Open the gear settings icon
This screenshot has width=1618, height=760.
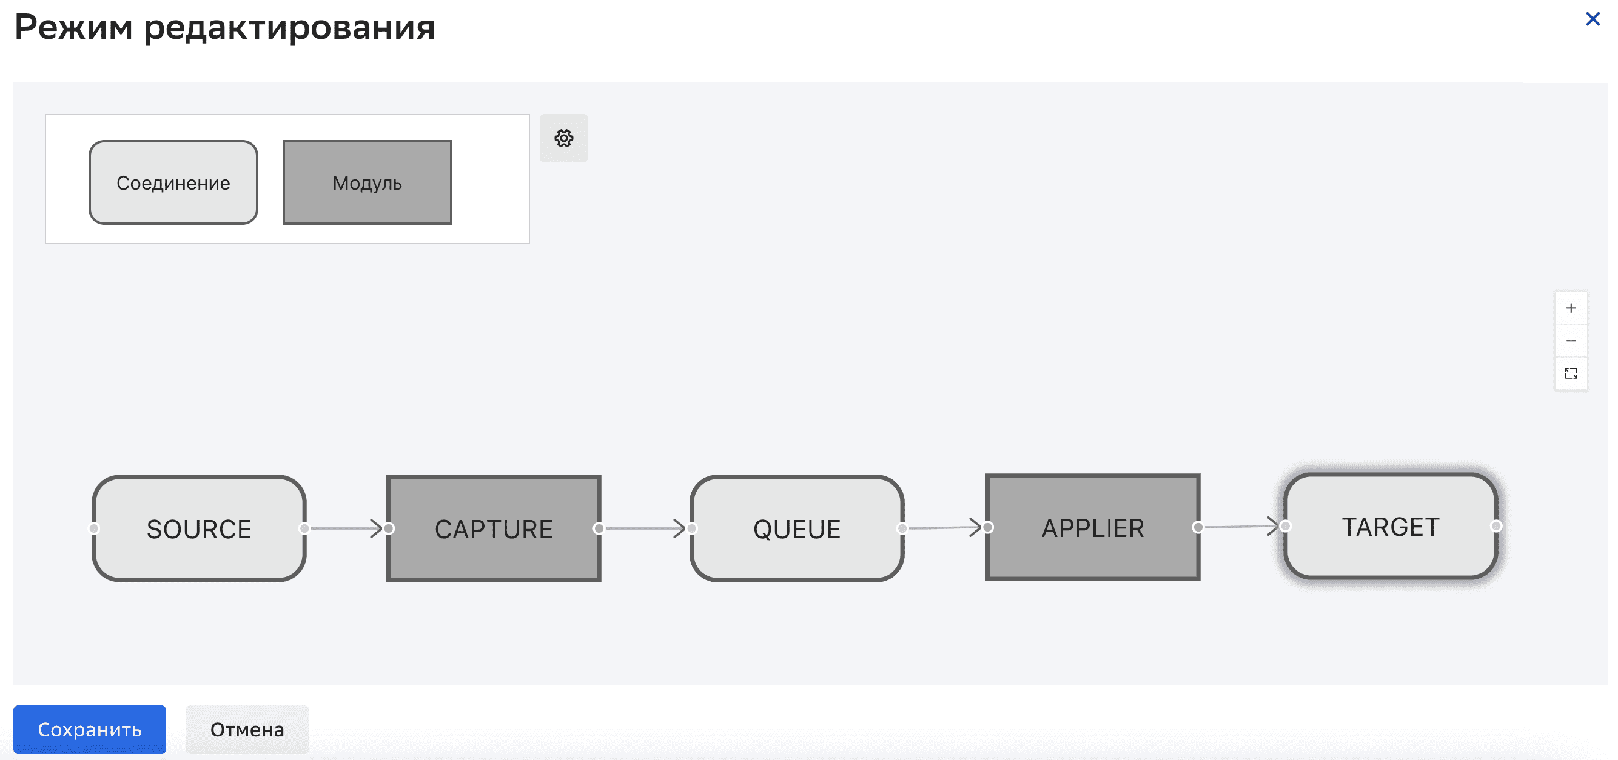pos(563,138)
